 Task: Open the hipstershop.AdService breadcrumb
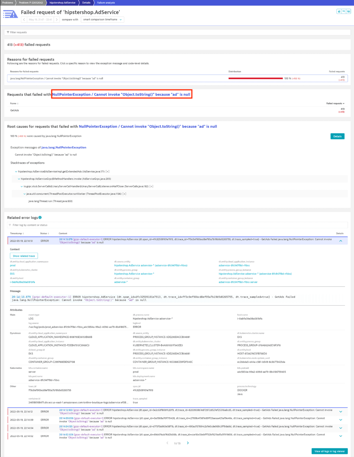coord(62,2)
